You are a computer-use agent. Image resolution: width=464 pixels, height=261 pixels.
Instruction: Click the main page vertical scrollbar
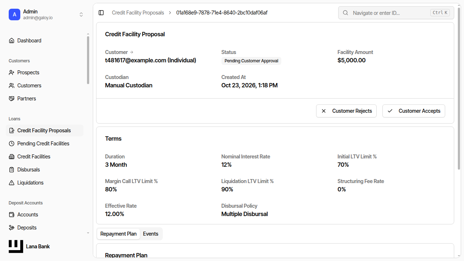tap(459, 89)
